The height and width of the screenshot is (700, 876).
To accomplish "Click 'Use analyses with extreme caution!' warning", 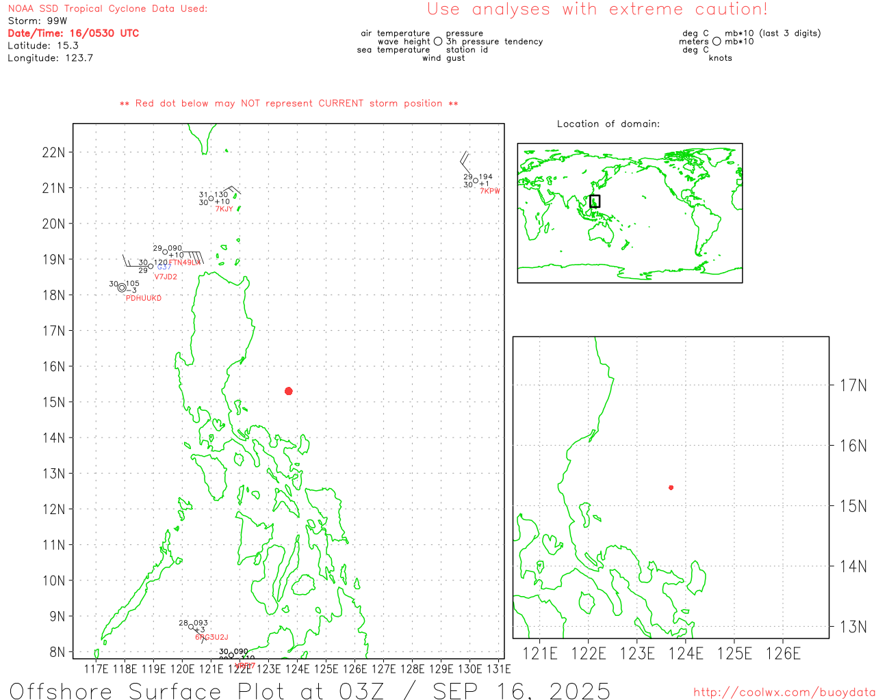I will pyautogui.click(x=597, y=10).
